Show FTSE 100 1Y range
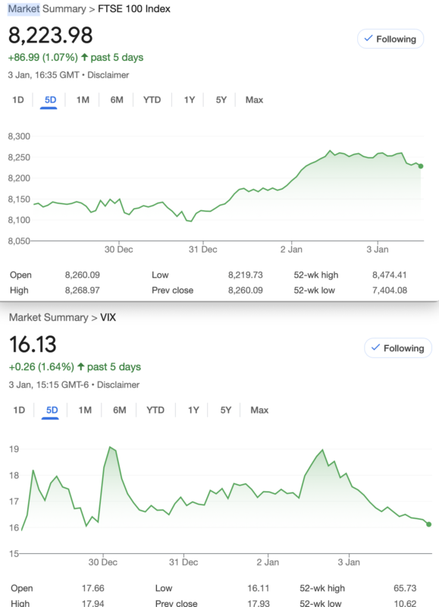This screenshot has height=607, width=439. (x=189, y=100)
